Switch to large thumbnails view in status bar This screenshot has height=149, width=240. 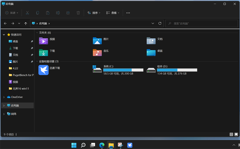pos(236,134)
